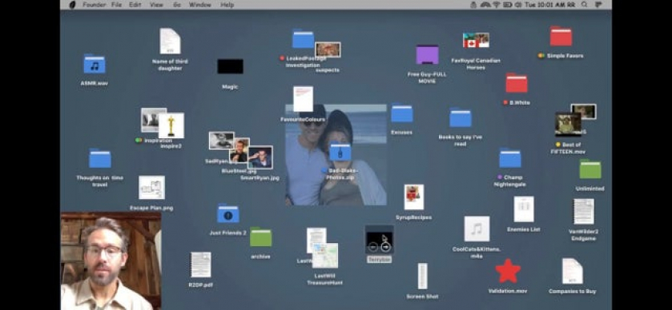
Task: Open the VanWilder2 Endgame document
Action: point(584,211)
